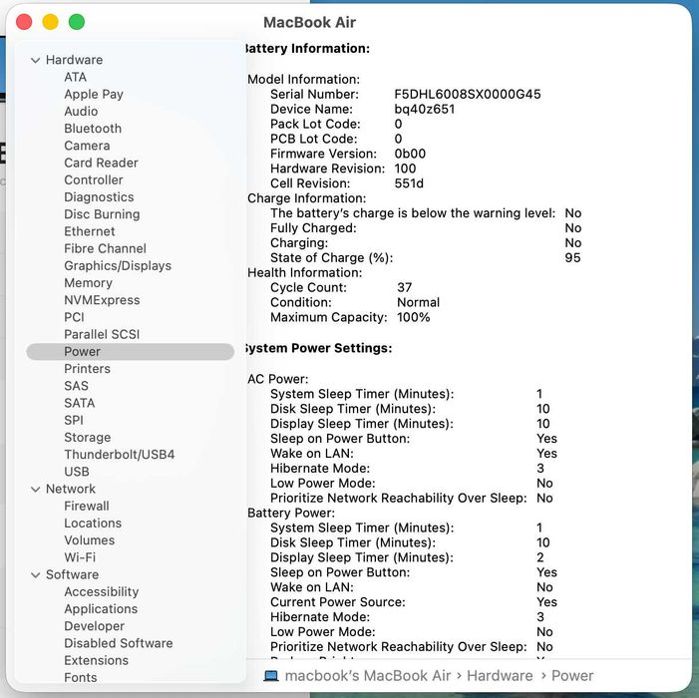This screenshot has height=698, width=699.
Task: Open Apple Pay hardware entry
Action: tap(94, 95)
